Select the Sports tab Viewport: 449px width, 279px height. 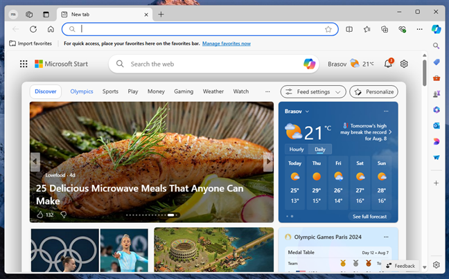[x=110, y=91]
